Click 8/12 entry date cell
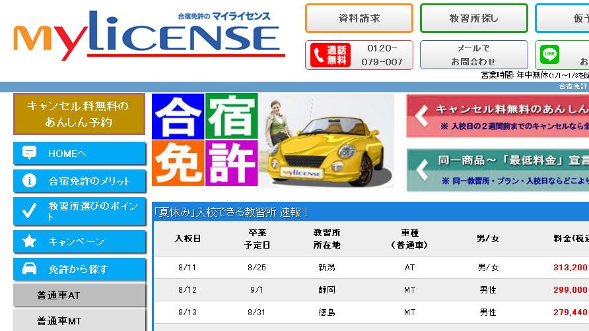 point(187,290)
